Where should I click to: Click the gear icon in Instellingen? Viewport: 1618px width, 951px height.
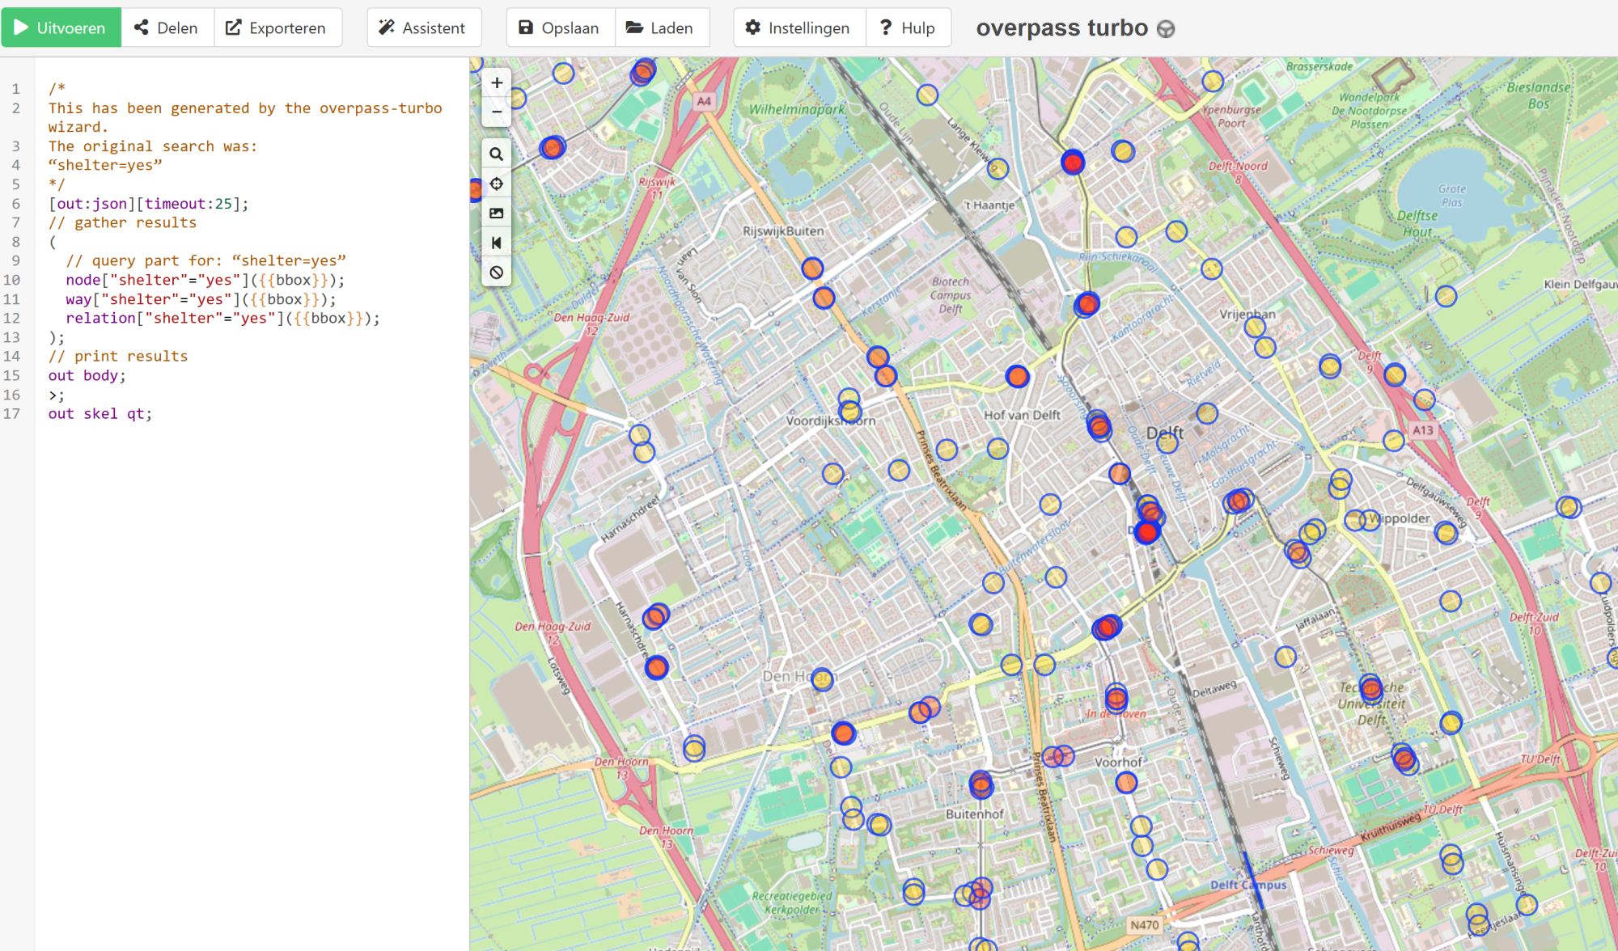tap(753, 27)
